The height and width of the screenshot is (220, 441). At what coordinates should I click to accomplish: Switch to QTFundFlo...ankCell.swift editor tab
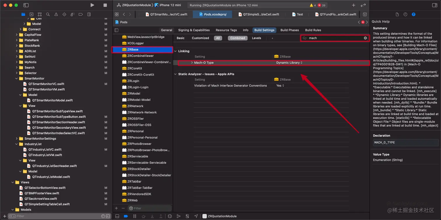click(x=335, y=14)
